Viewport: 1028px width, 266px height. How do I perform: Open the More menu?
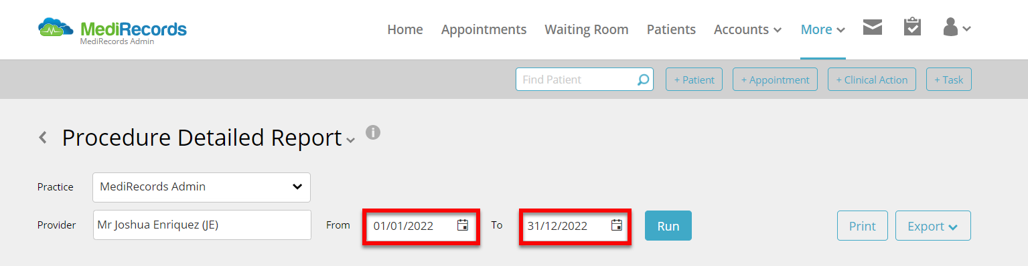click(823, 29)
